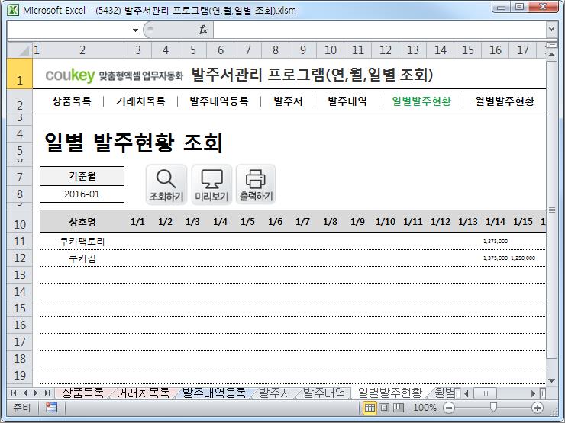Open the Name Box dropdown arrow
The width and height of the screenshot is (565, 423).
pyautogui.click(x=135, y=30)
